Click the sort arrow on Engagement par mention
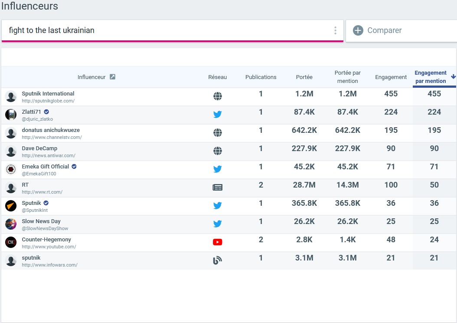 coord(453,76)
